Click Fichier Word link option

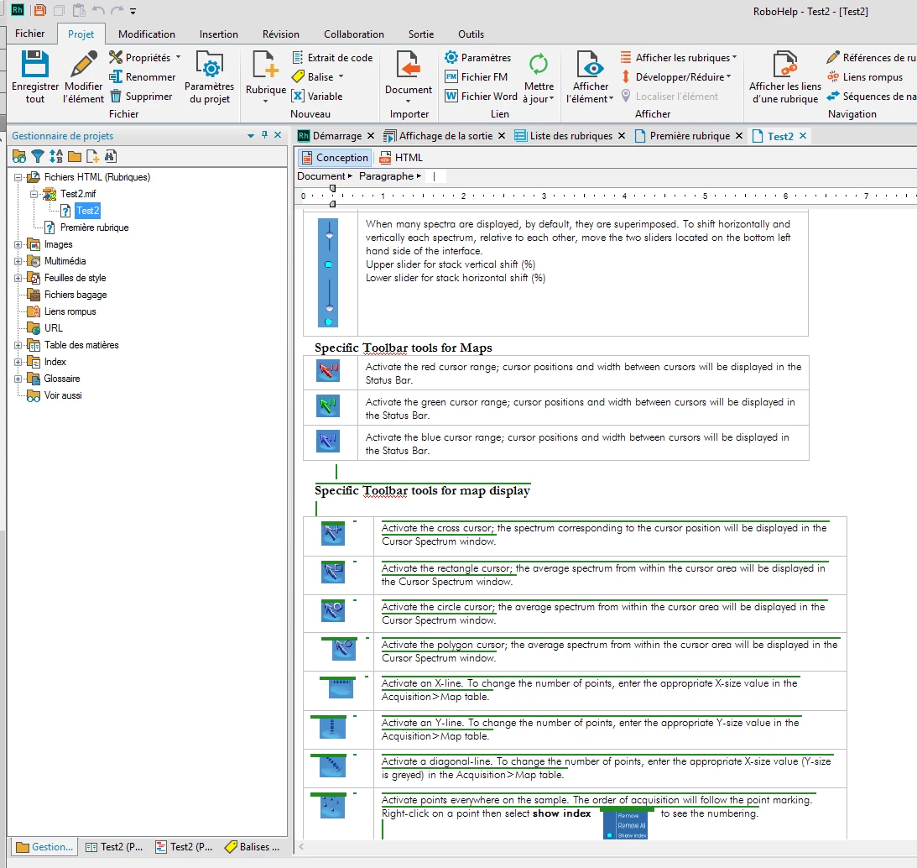pyautogui.click(x=482, y=96)
